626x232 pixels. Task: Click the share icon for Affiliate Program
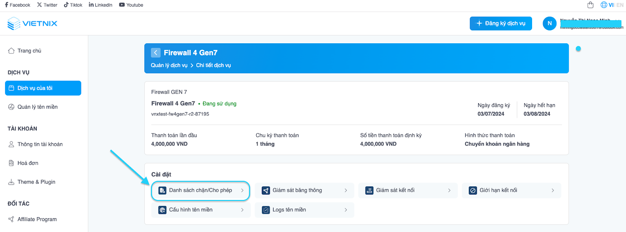pyautogui.click(x=11, y=219)
